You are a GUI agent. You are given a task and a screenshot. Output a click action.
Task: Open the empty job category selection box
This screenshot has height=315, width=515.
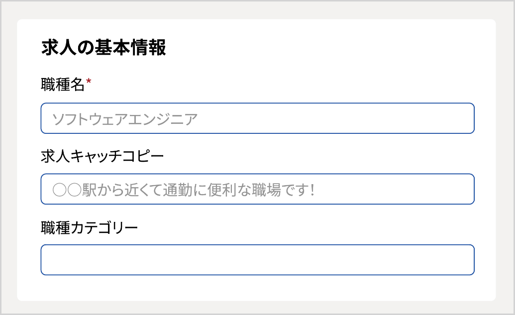[x=257, y=259]
